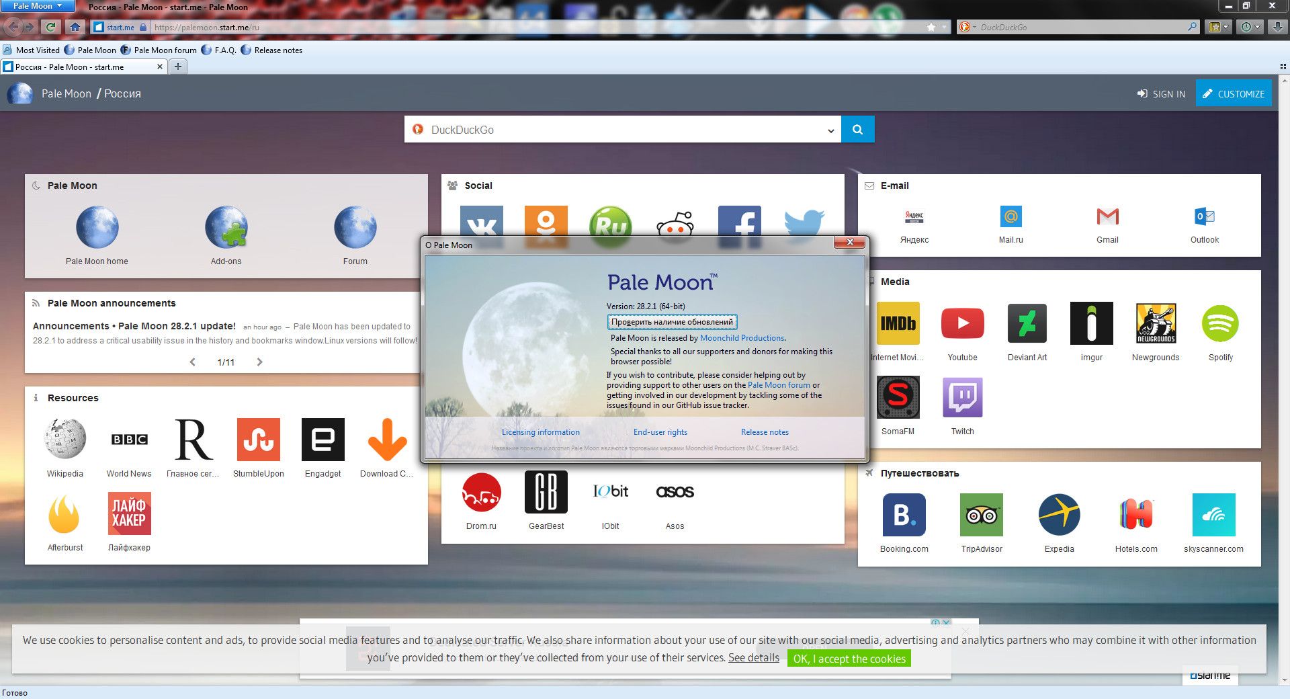The height and width of the screenshot is (699, 1290).
Task: Show next announcement with right arrow
Action: pos(259,362)
